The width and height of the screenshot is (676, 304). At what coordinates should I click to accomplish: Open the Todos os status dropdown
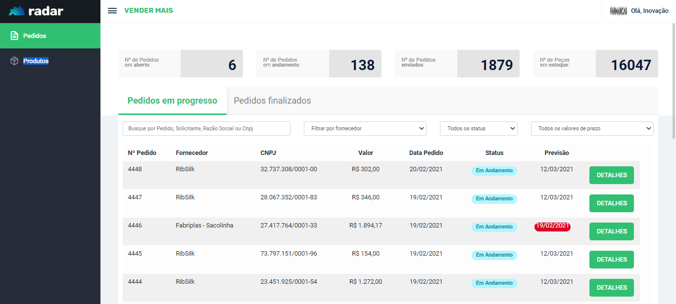pyautogui.click(x=479, y=128)
